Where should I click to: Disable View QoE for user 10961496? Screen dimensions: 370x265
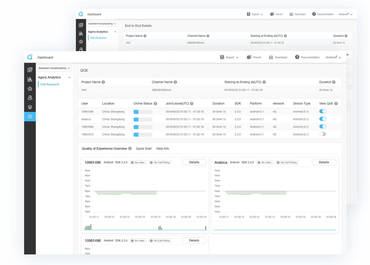tap(323, 112)
